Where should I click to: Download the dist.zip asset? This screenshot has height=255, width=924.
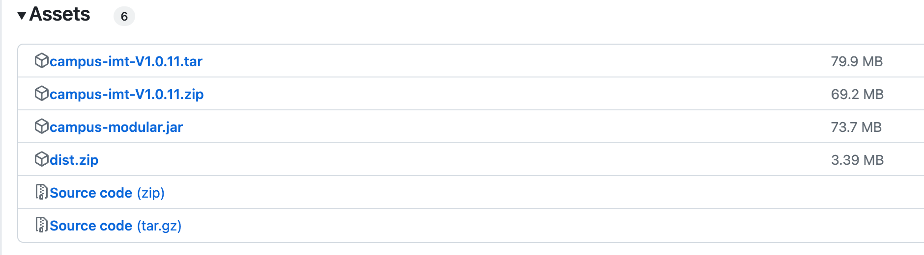pyautogui.click(x=74, y=160)
